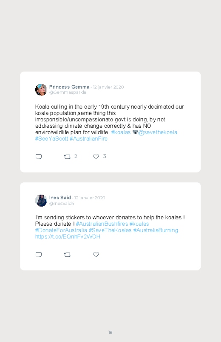Retweet Princess Gemma's koala culling tweet
The height and width of the screenshot is (342, 221).
point(67,157)
